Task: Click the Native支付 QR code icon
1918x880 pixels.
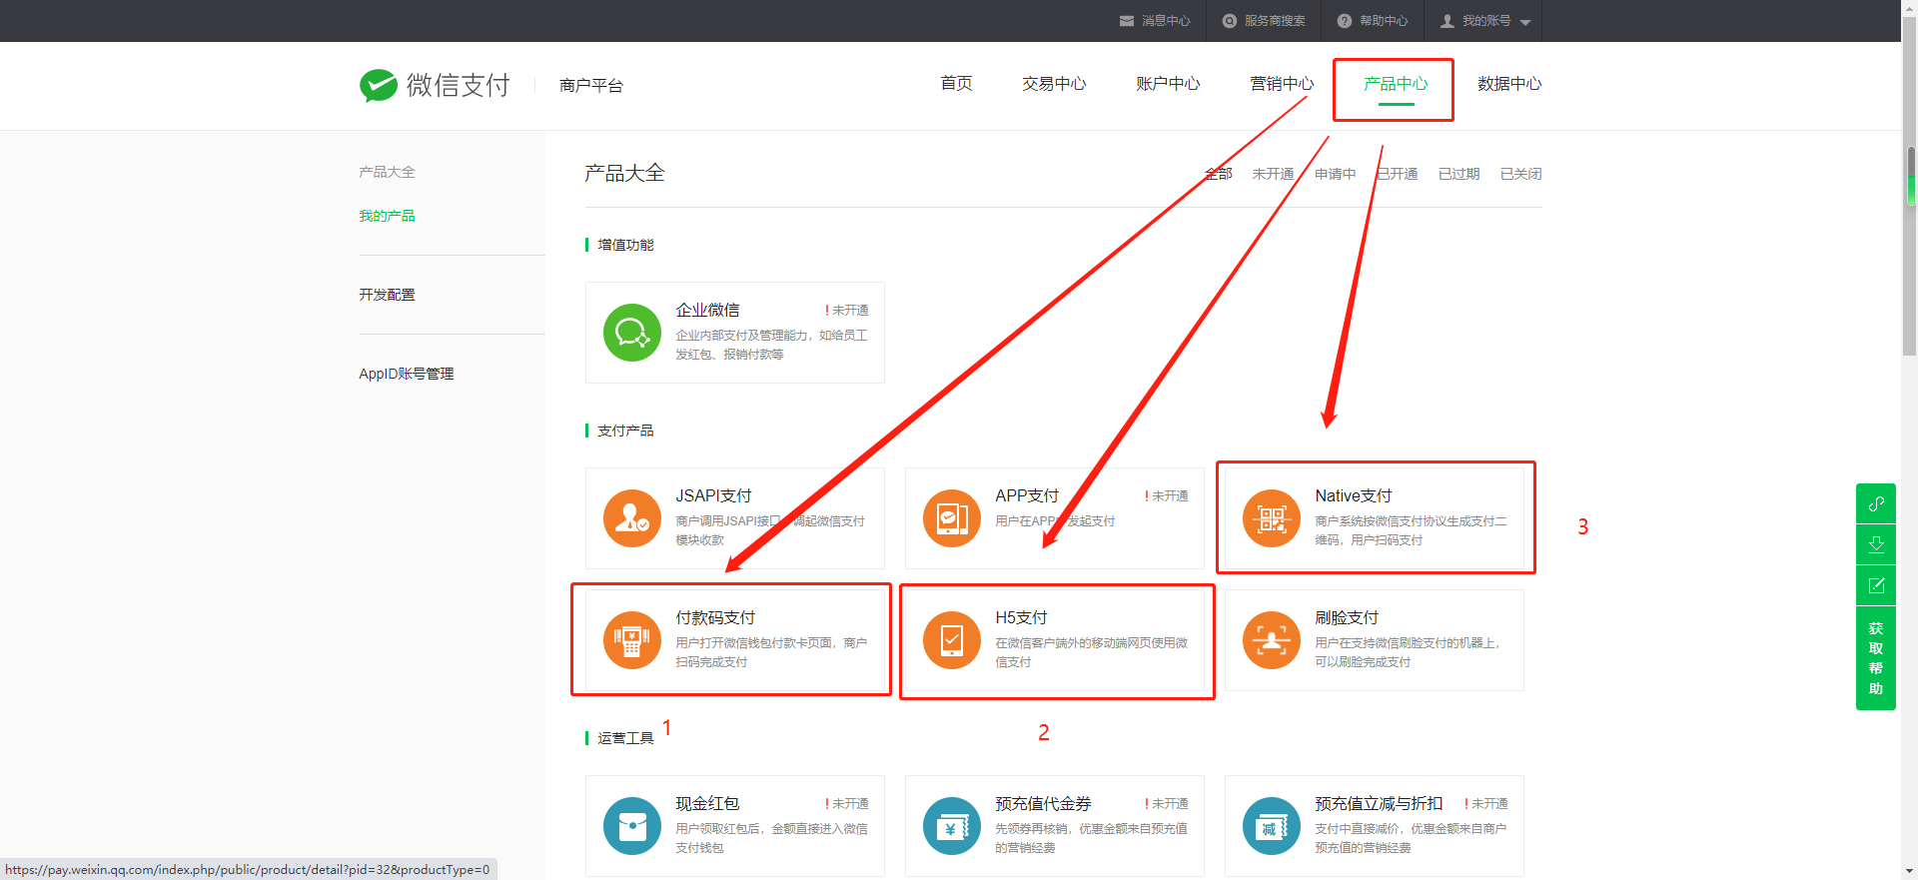Action: click(1272, 518)
